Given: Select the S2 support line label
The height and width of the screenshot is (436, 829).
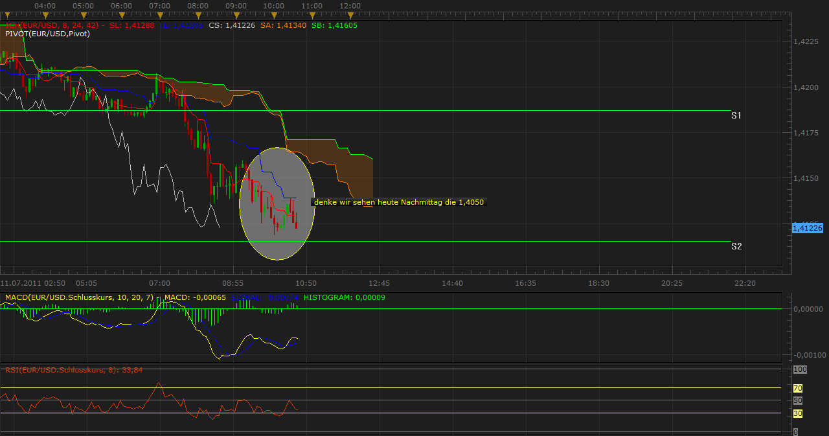Looking at the screenshot, I should click(x=736, y=246).
